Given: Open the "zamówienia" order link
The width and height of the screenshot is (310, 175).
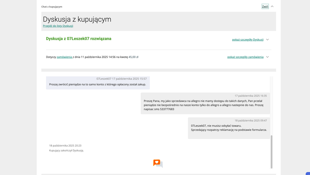Looking at the screenshot, I should 64,57.
